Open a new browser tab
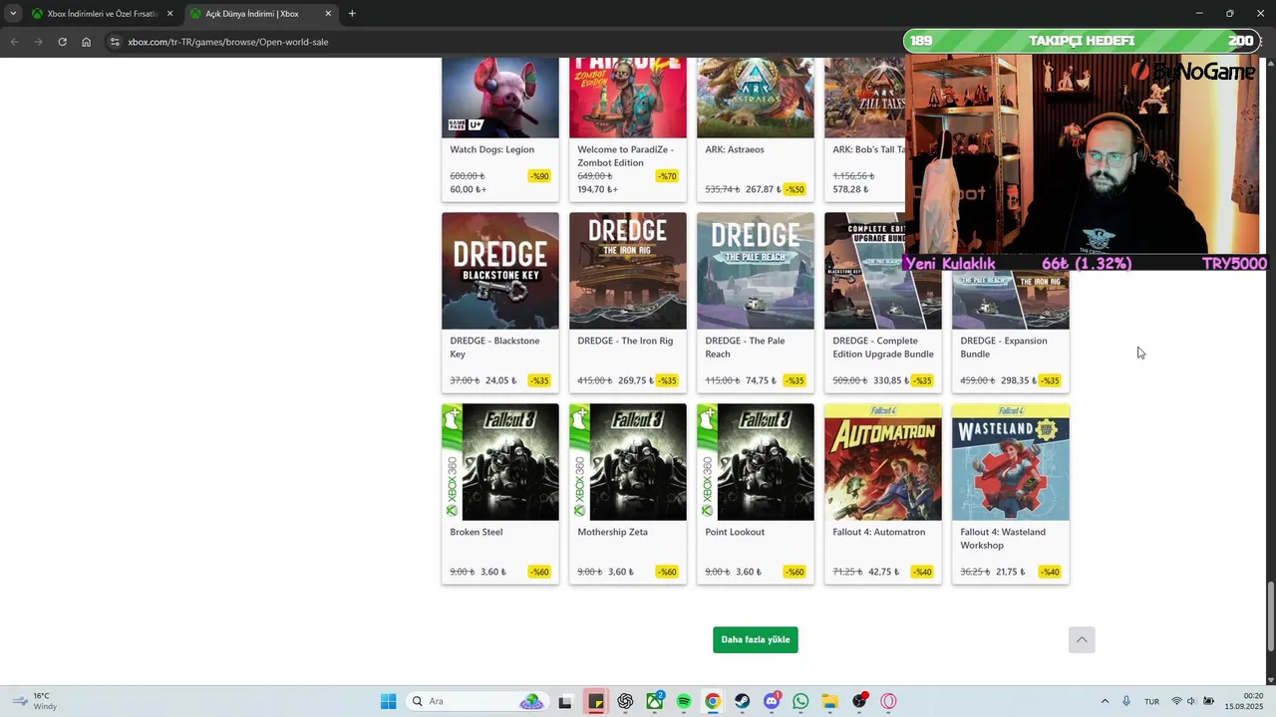The image size is (1276, 717). pyautogui.click(x=352, y=14)
